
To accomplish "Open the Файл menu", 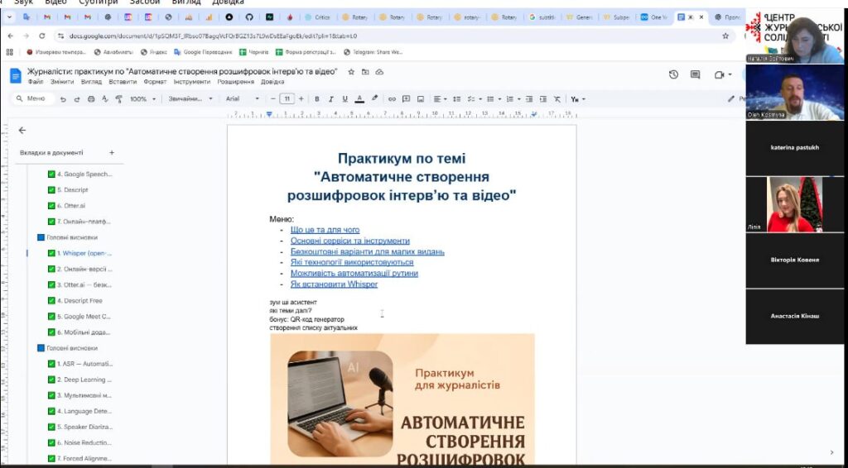I will [x=36, y=82].
